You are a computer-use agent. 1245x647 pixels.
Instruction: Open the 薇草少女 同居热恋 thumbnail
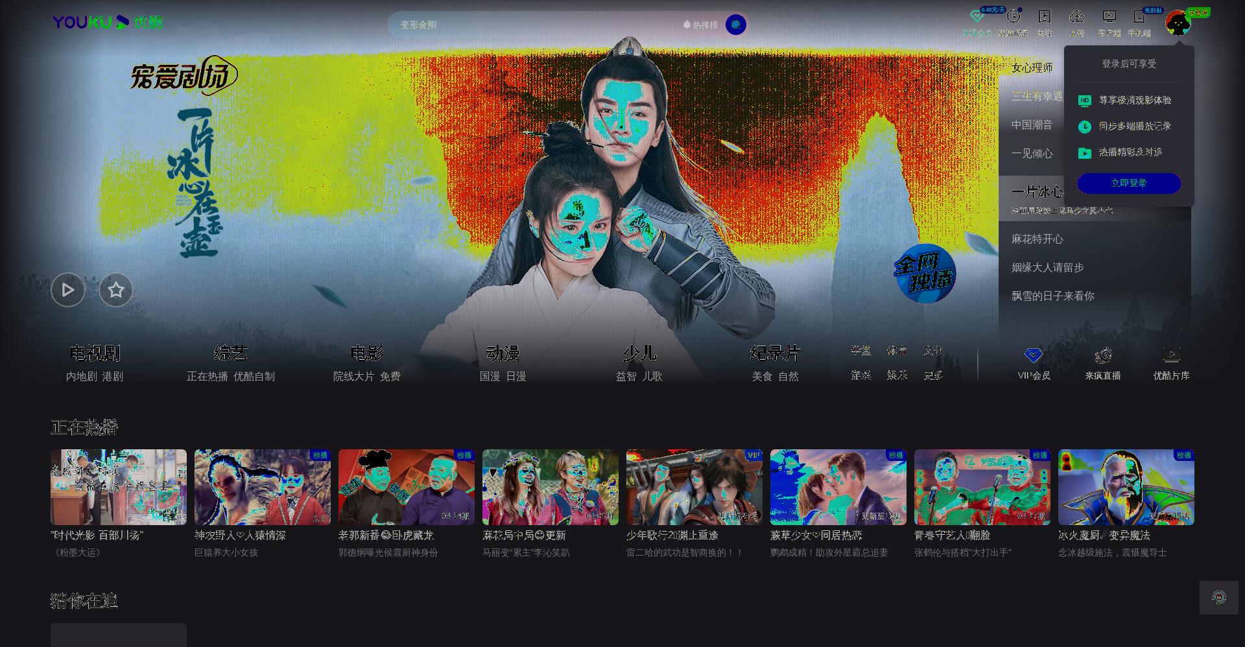(x=838, y=487)
